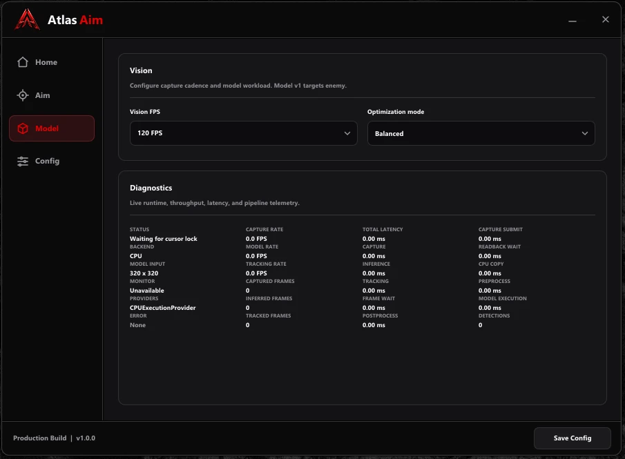This screenshot has width=625, height=459.
Task: Click the TRACKED FRAMES label
Action: click(x=268, y=315)
